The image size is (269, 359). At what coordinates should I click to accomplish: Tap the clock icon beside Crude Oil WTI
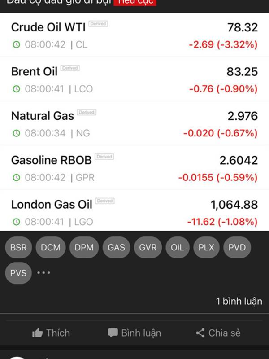click(17, 45)
